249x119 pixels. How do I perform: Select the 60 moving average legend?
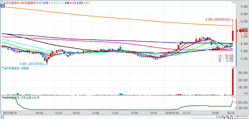click(67, 3)
